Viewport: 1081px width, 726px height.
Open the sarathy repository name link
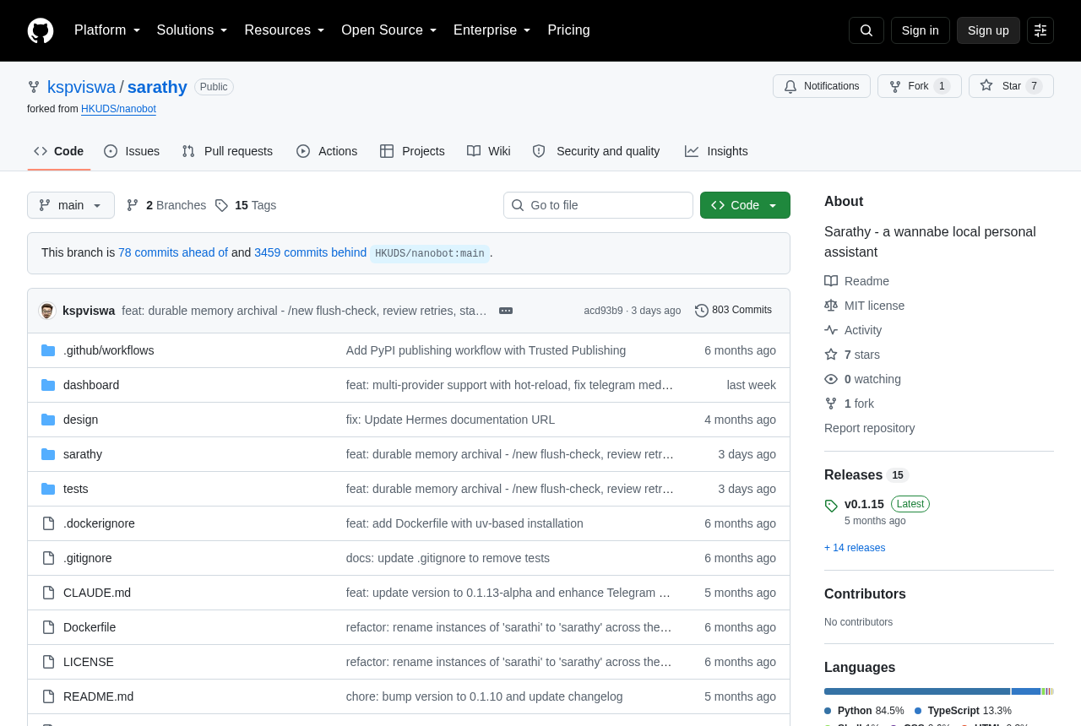point(157,87)
